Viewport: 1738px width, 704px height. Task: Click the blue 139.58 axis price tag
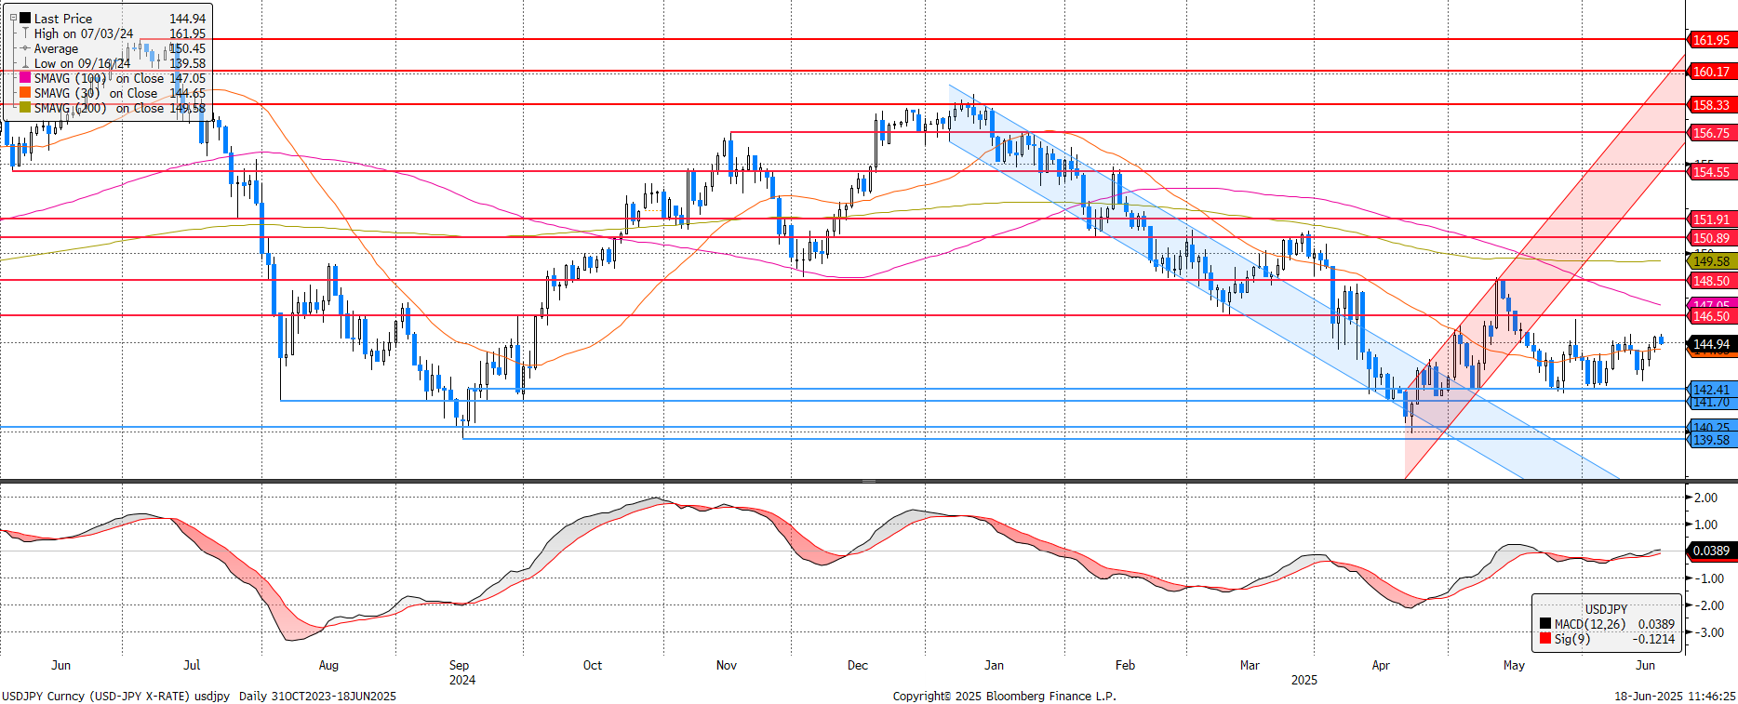1711,440
